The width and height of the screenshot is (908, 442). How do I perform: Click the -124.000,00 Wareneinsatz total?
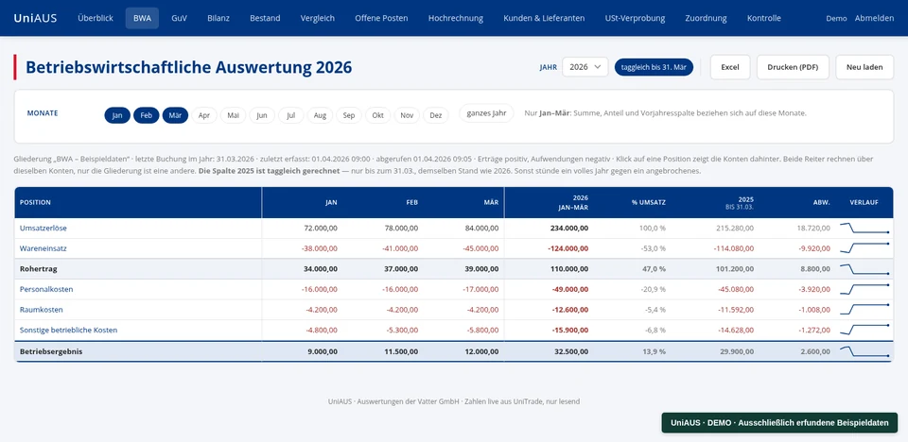tap(568, 248)
